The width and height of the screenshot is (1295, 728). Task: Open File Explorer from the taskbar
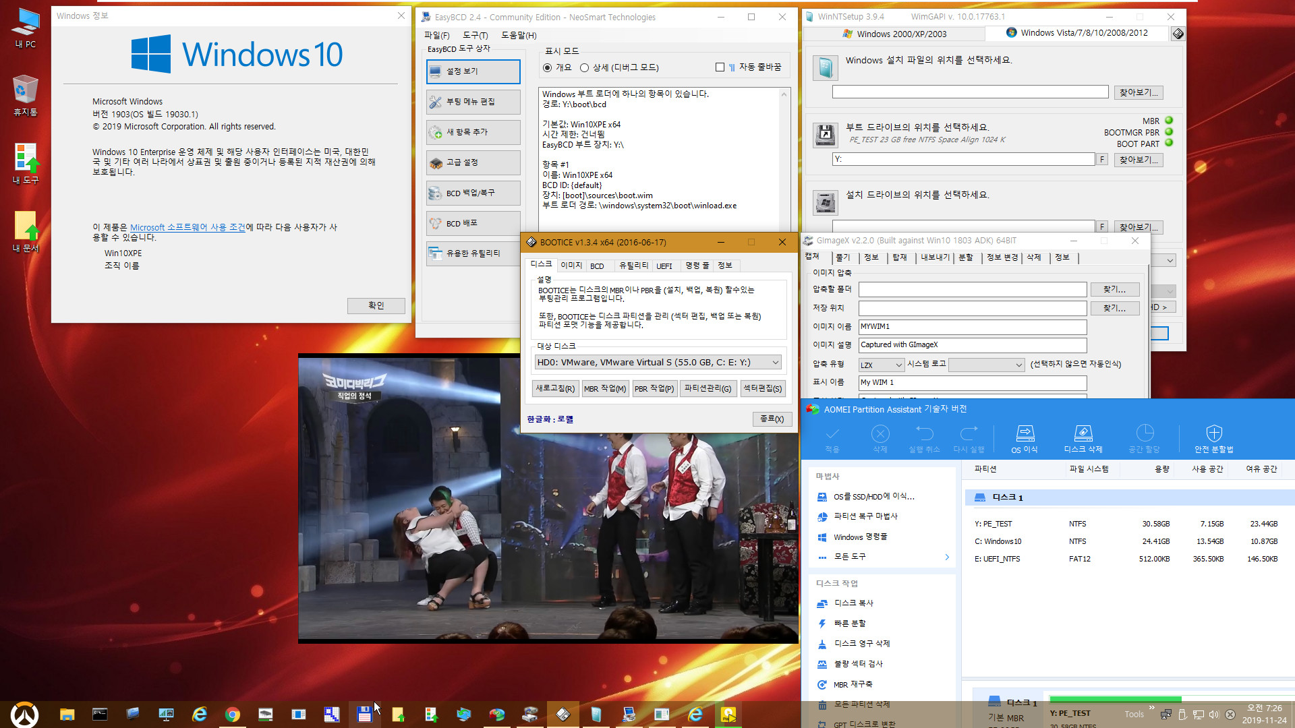coord(67,715)
